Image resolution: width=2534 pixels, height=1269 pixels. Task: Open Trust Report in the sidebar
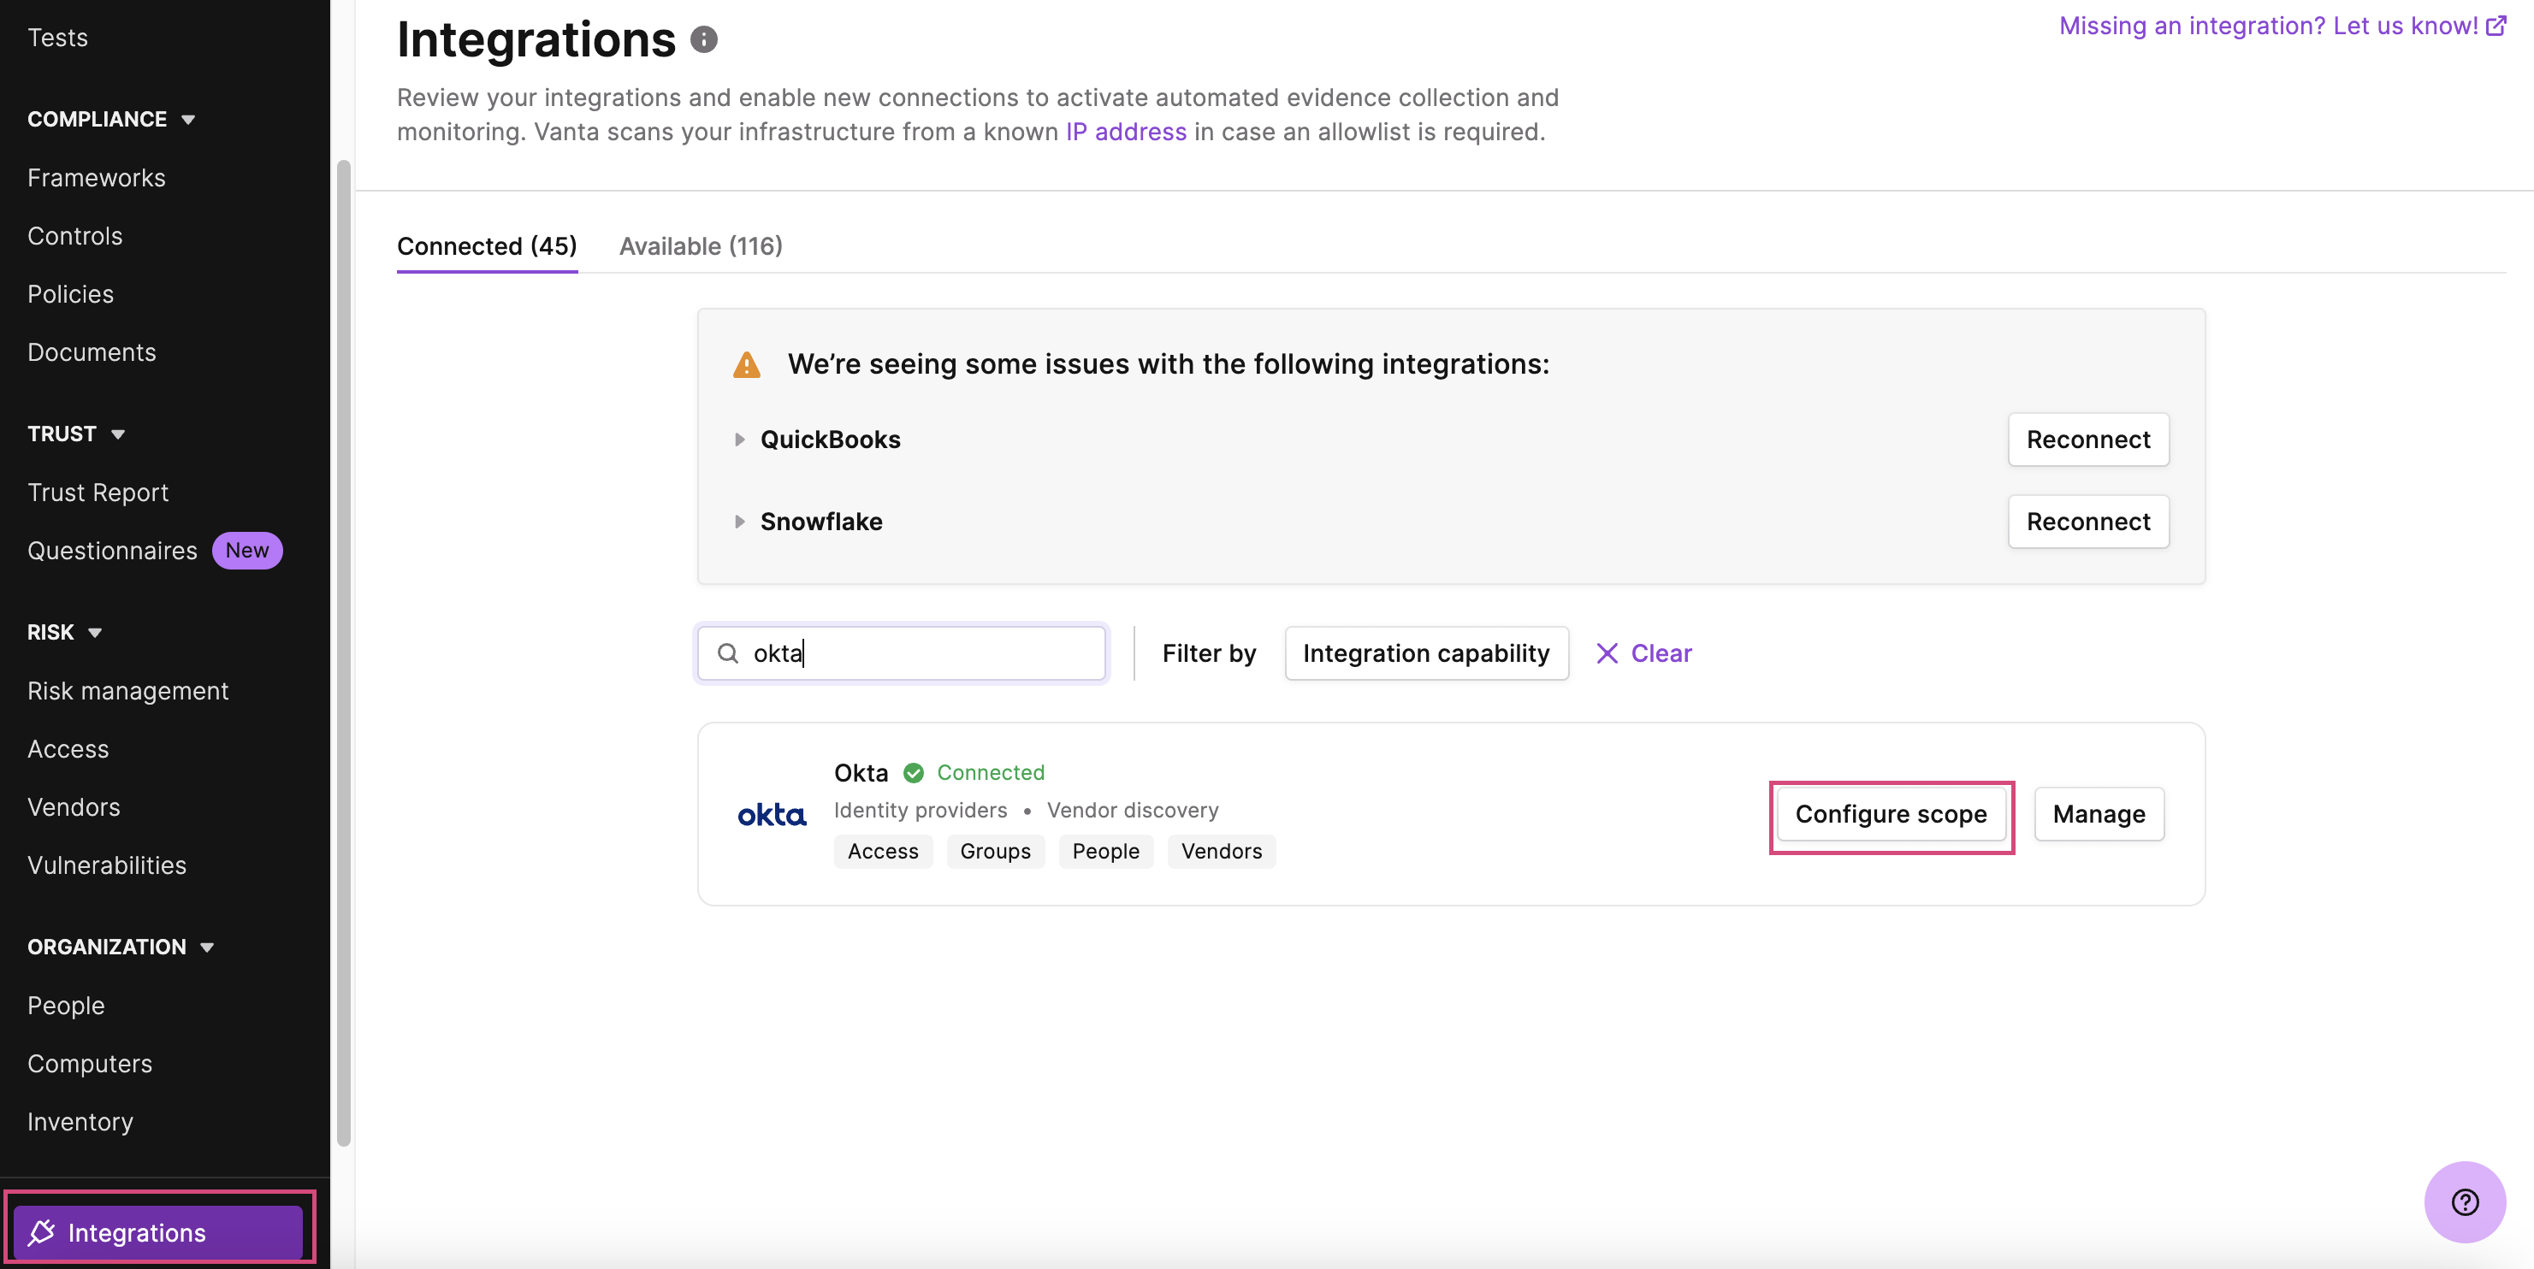[98, 493]
